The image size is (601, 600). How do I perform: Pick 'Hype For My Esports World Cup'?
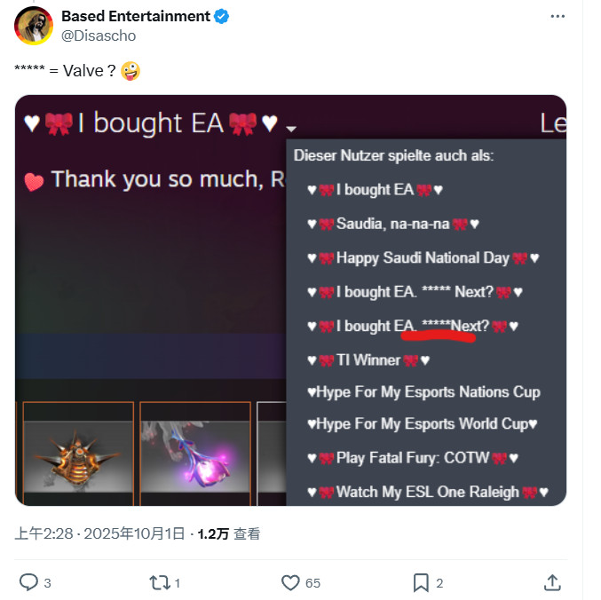click(423, 423)
